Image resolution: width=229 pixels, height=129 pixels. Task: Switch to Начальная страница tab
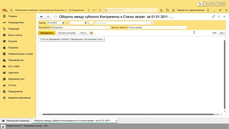16,121
